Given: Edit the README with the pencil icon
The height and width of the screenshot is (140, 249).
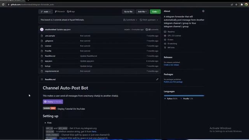Looking at the screenshot, I should click(157, 79).
